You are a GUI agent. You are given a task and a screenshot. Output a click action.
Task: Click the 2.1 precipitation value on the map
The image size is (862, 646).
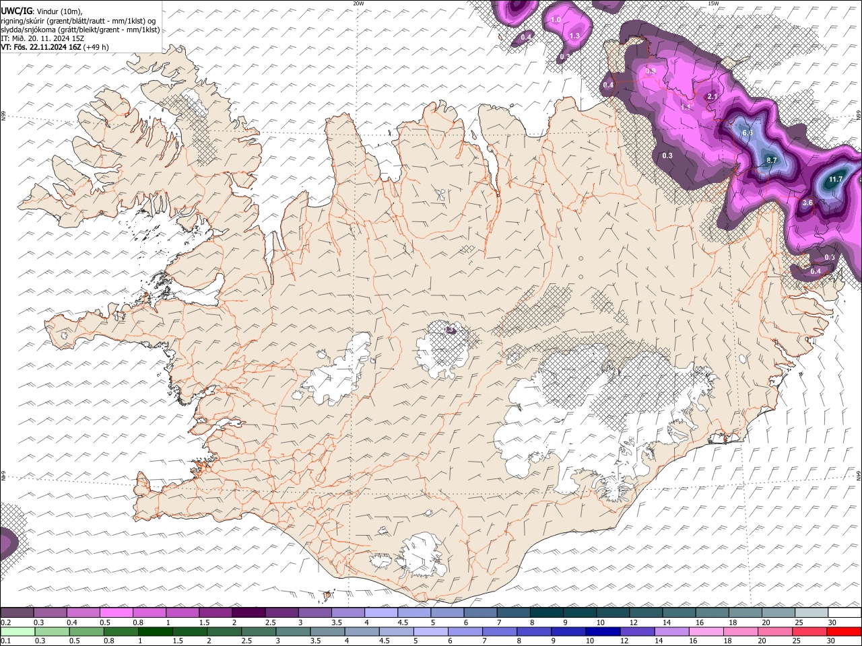click(712, 97)
